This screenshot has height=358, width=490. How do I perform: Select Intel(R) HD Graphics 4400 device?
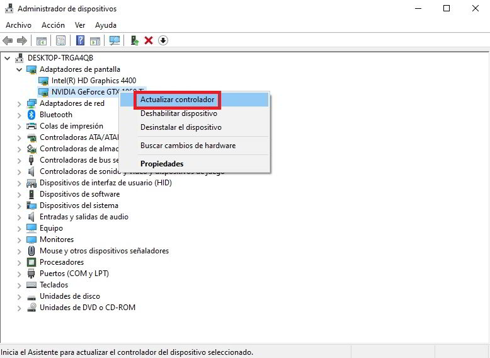point(93,81)
